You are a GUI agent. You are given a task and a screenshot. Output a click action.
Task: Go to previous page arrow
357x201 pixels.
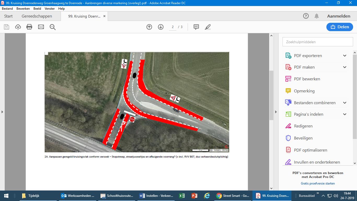[x=149, y=27]
